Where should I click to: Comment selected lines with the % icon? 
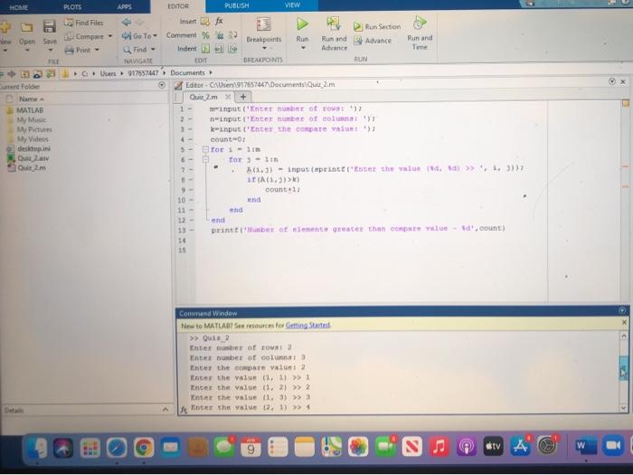click(205, 35)
